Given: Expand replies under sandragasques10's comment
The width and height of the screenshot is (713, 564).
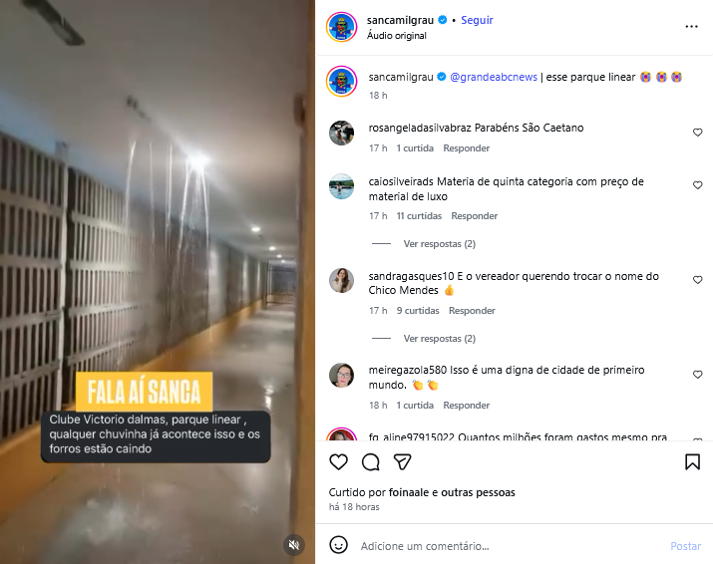Looking at the screenshot, I should (x=439, y=339).
